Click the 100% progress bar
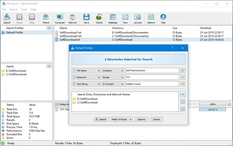This screenshot has height=146, width=233. pos(213,104)
